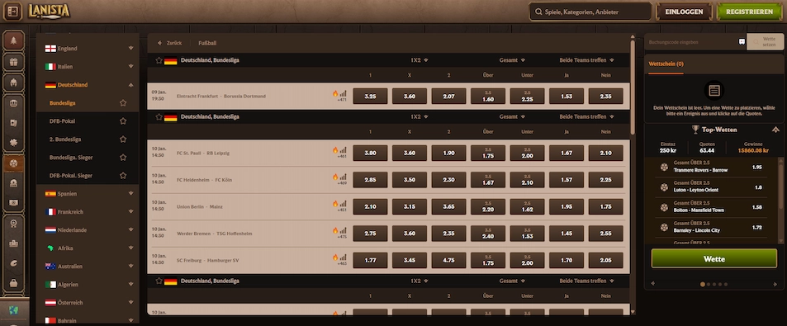Expand the Frankreich country list

[130, 211]
